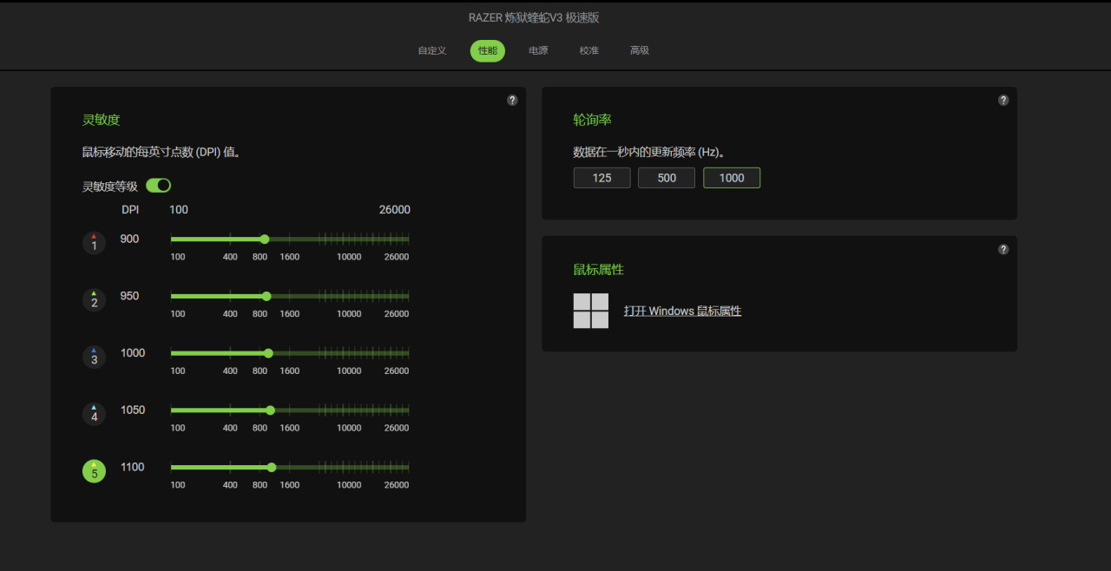The height and width of the screenshot is (571, 1111).
Task: Open help for the 灵敏度 panel
Action: pyautogui.click(x=512, y=100)
